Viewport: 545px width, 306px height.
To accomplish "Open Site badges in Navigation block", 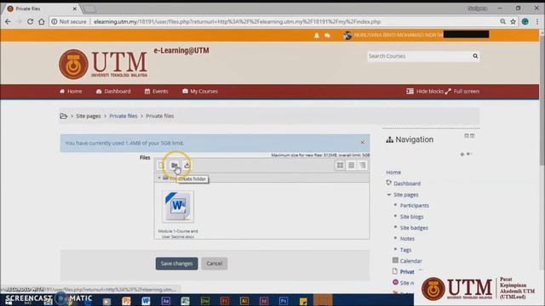I will click(414, 228).
